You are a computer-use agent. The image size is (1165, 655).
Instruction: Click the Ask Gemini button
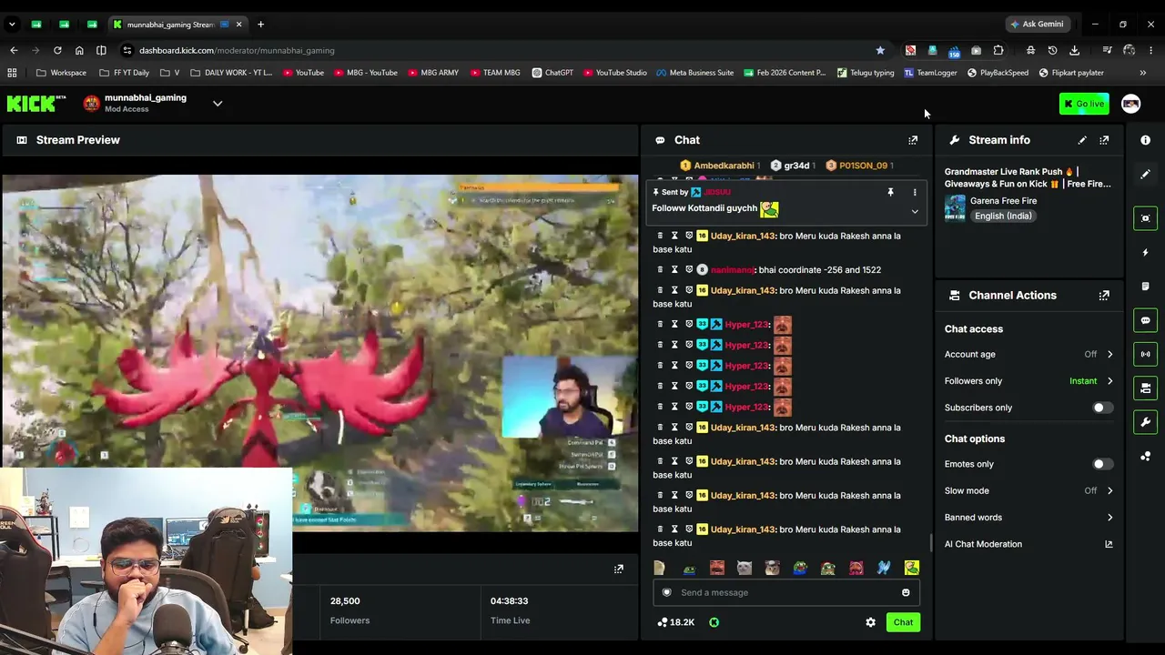coord(1037,25)
